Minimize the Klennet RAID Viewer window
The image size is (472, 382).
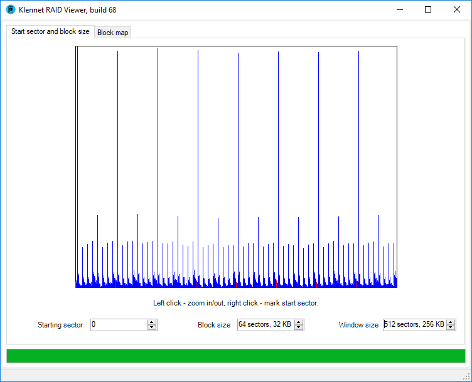click(400, 9)
